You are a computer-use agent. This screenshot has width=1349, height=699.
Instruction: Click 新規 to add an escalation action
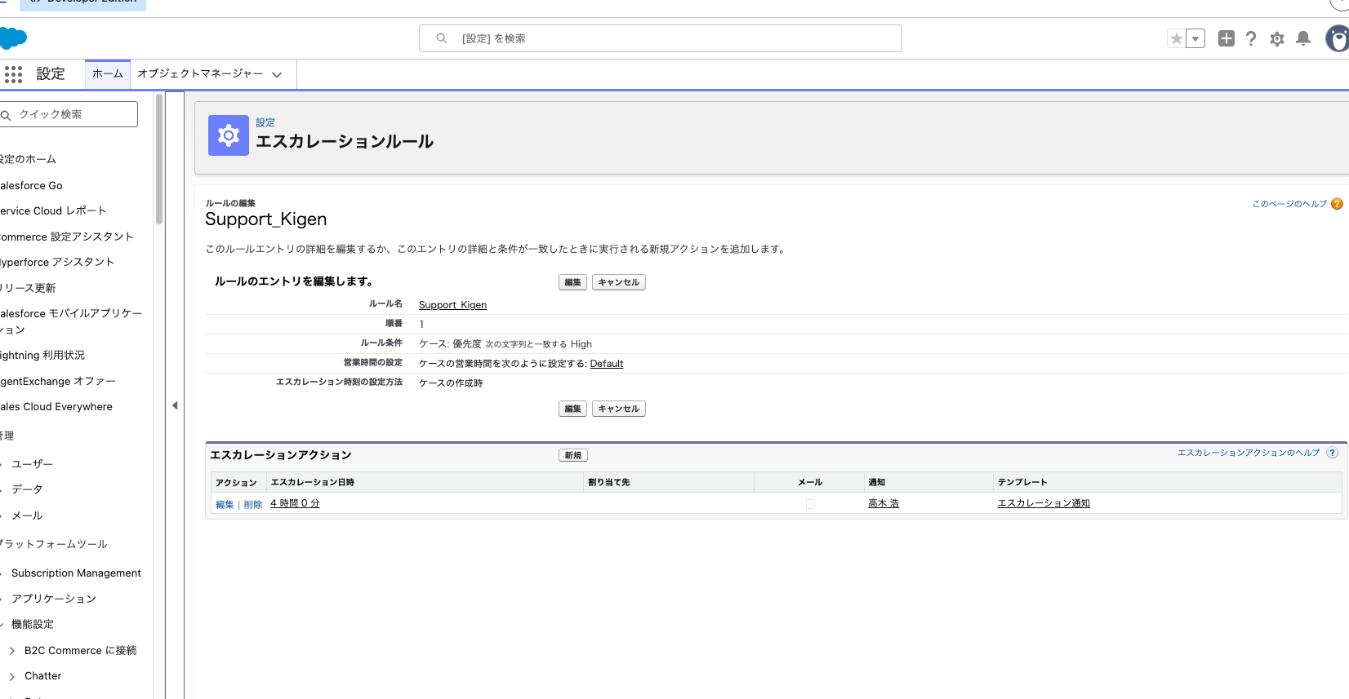[x=572, y=455]
